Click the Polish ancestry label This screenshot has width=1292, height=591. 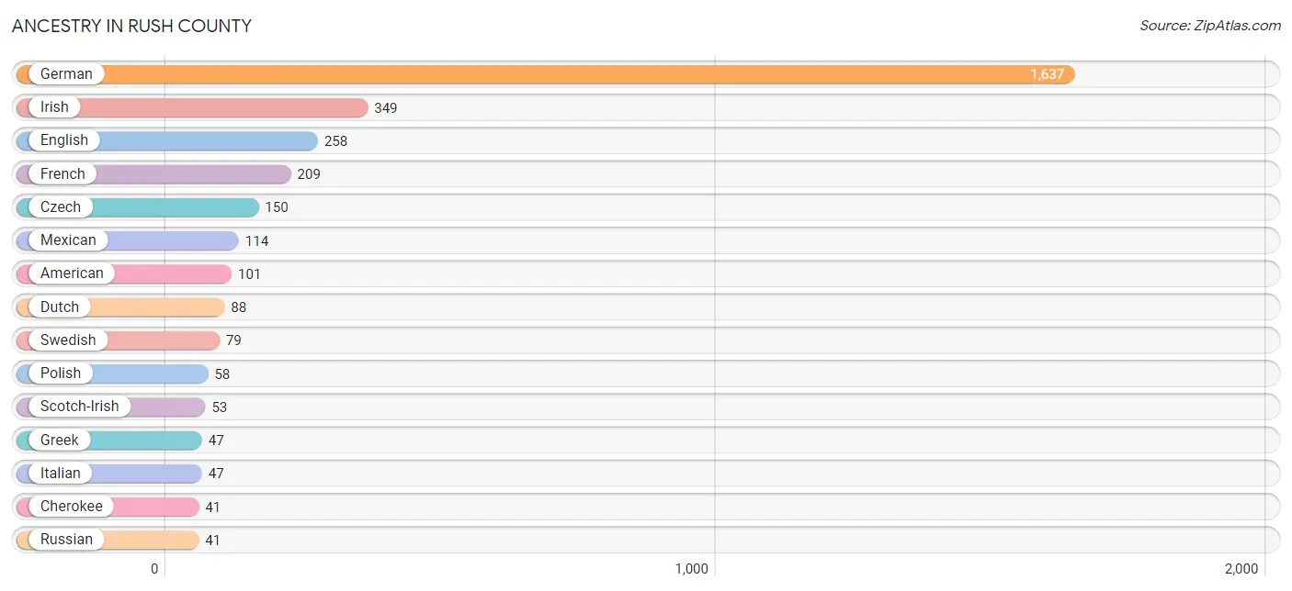click(x=61, y=374)
